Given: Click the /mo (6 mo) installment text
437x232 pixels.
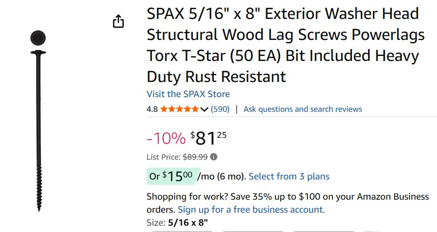Looking at the screenshot, I should pyautogui.click(x=221, y=177).
